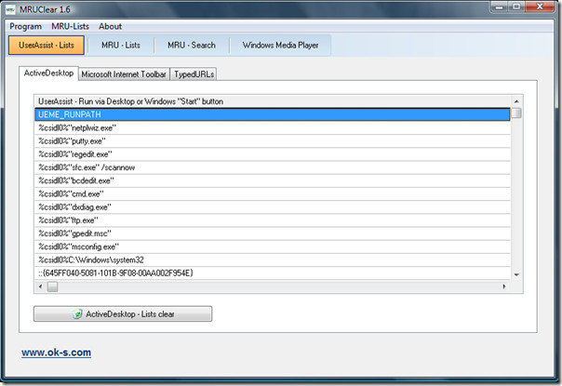Select the gpedit.msc entry

pyautogui.click(x=273, y=233)
